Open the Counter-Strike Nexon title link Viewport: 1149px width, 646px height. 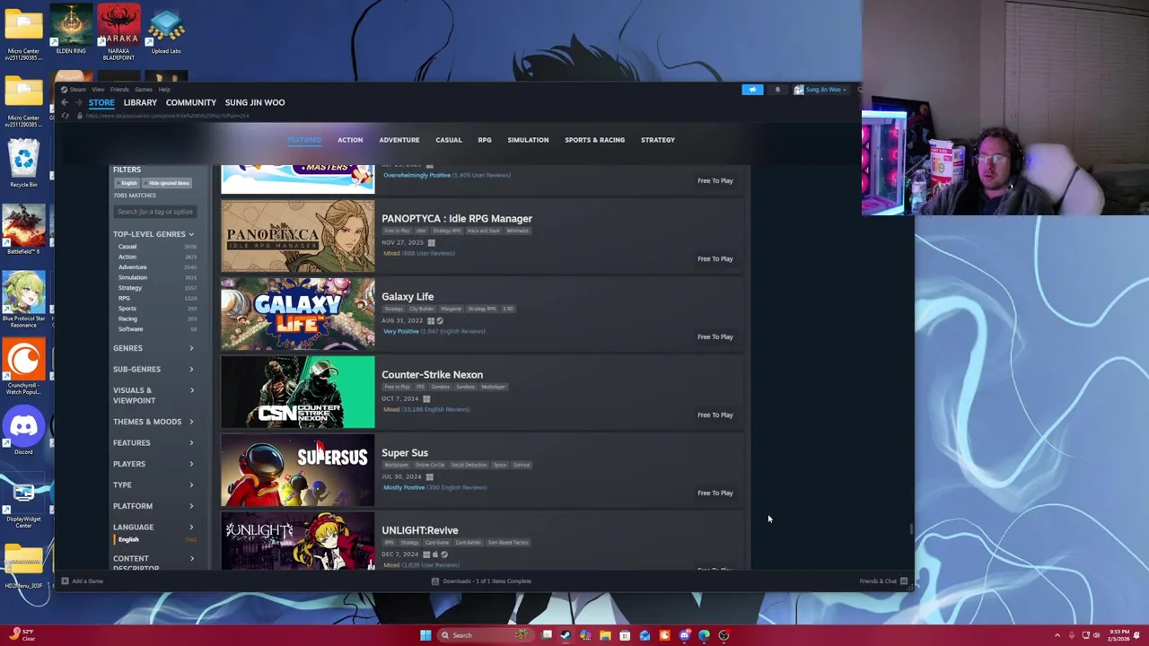tap(432, 374)
